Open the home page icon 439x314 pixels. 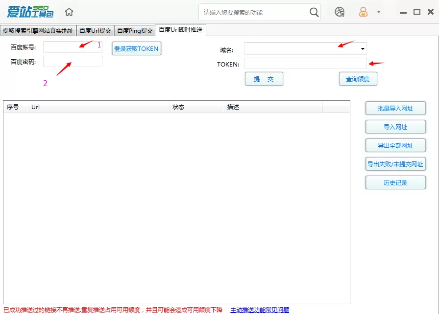coord(69,12)
